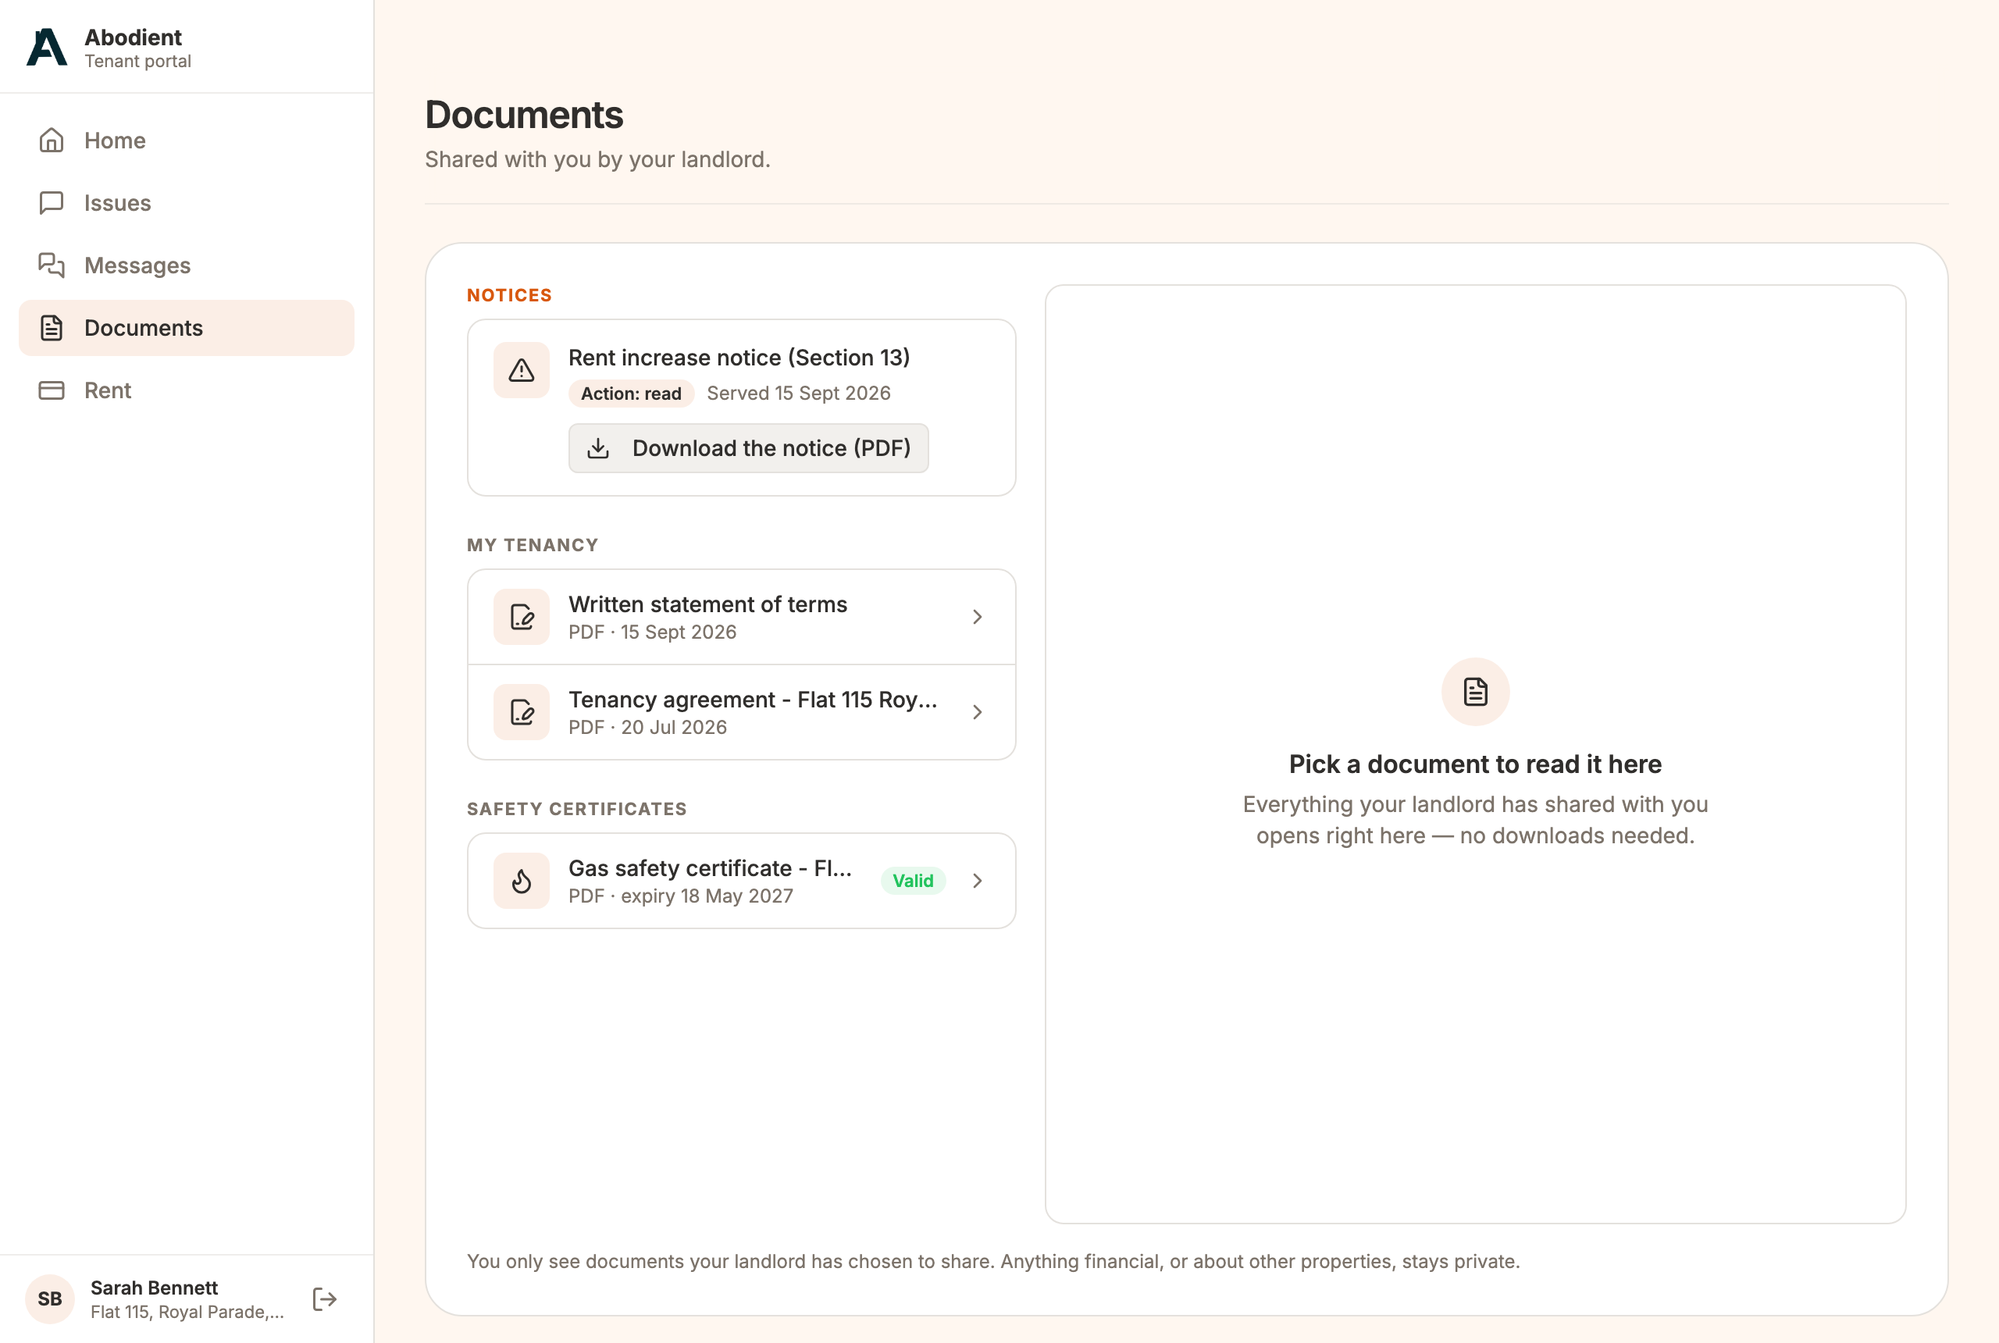Screen dimensions: 1999x1343
Task: Select Documents in the sidebar
Action: point(186,328)
